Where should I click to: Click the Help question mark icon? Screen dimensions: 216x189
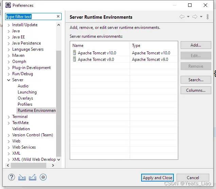point(12,177)
